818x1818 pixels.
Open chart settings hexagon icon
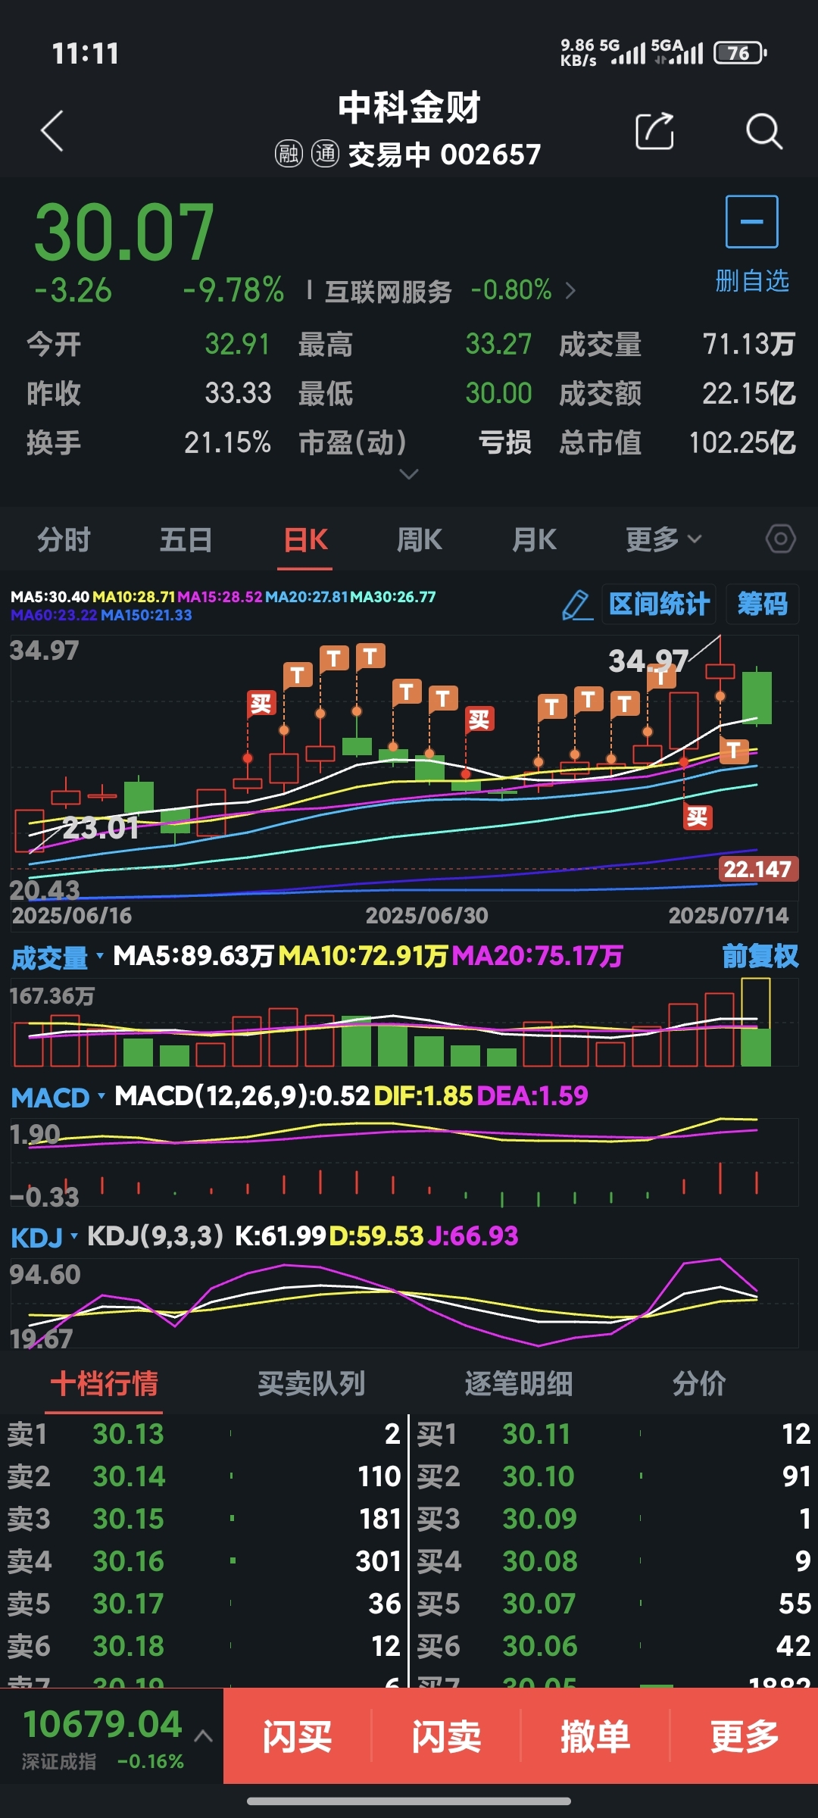click(781, 539)
